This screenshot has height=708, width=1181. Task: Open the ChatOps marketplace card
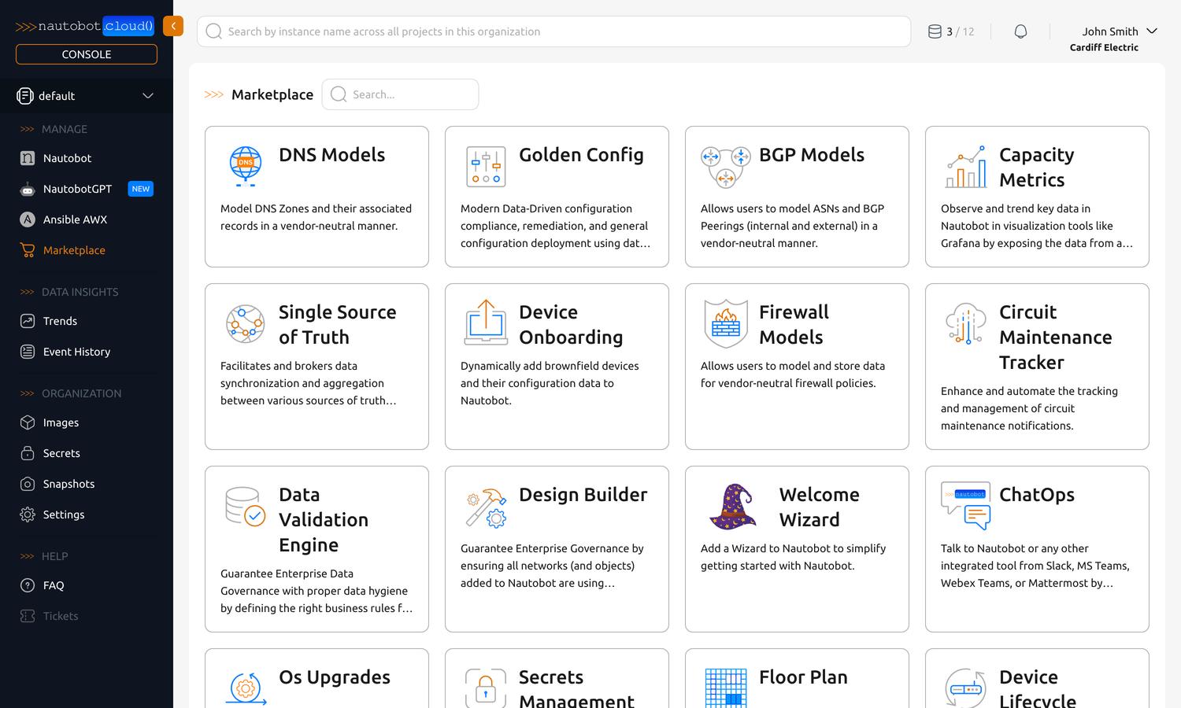(1037, 548)
